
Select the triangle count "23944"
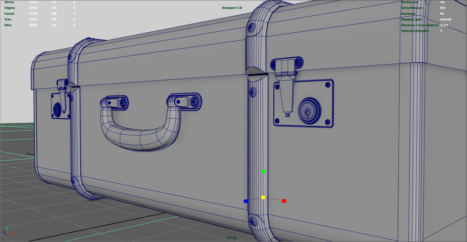click(x=33, y=19)
